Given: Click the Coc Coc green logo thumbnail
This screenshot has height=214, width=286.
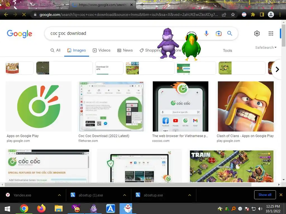Looking at the screenshot, I should tap(39, 106).
